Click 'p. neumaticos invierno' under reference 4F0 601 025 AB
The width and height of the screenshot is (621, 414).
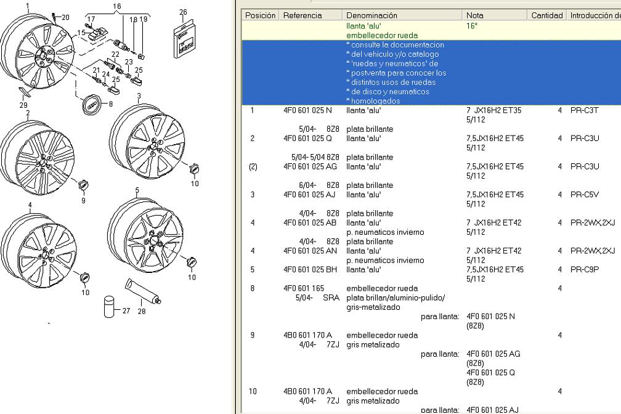385,232
